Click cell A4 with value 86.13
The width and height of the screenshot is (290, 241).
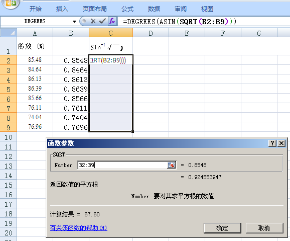pyautogui.click(x=35, y=79)
